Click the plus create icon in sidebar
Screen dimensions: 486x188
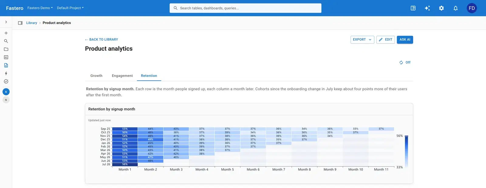pyautogui.click(x=6, y=33)
